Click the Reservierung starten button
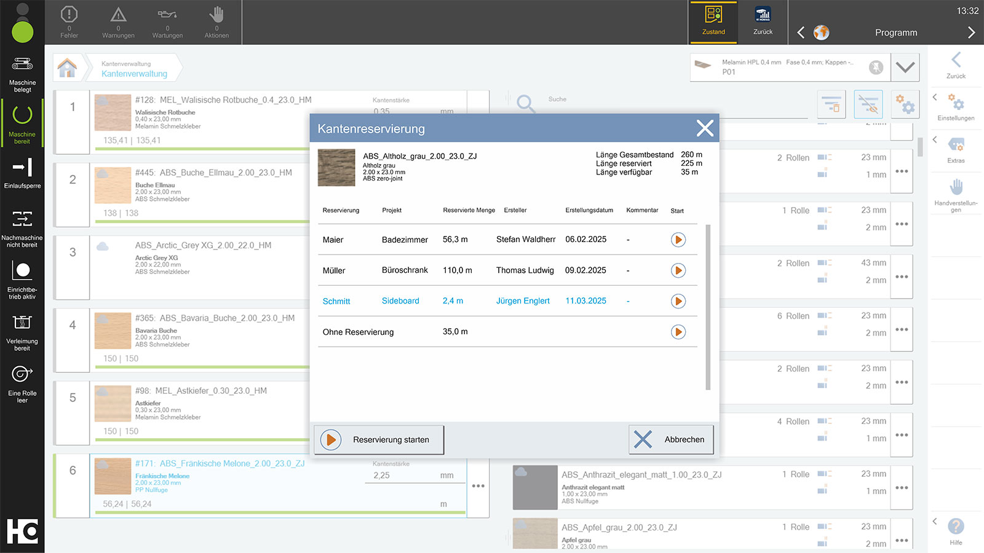984x553 pixels. (x=379, y=440)
